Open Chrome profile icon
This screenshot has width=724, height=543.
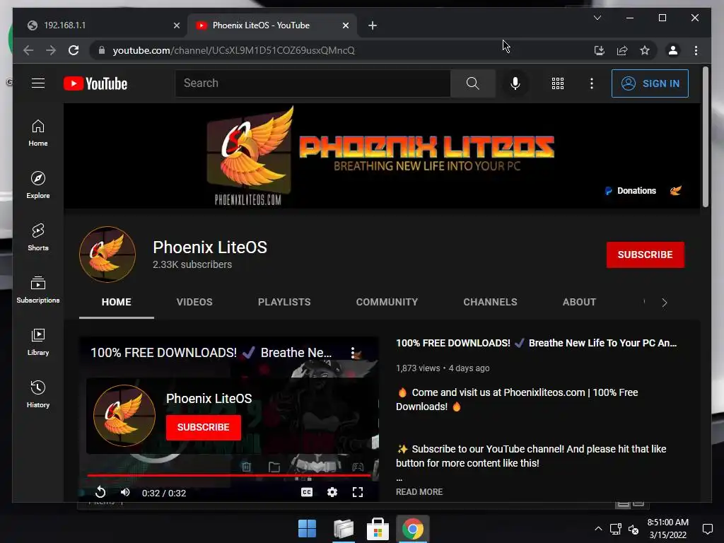673,50
